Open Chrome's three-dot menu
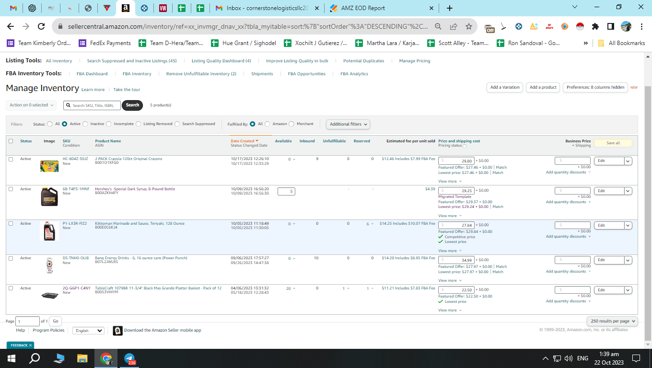 pos(641,26)
